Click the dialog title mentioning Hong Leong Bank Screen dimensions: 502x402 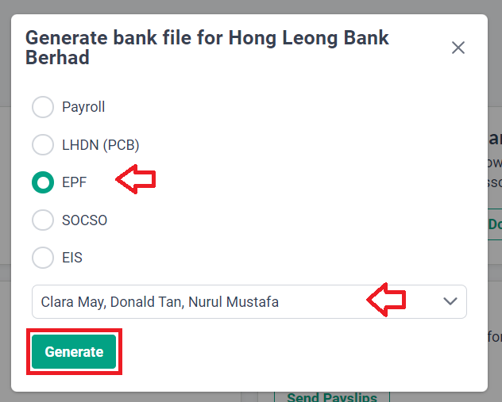click(207, 48)
